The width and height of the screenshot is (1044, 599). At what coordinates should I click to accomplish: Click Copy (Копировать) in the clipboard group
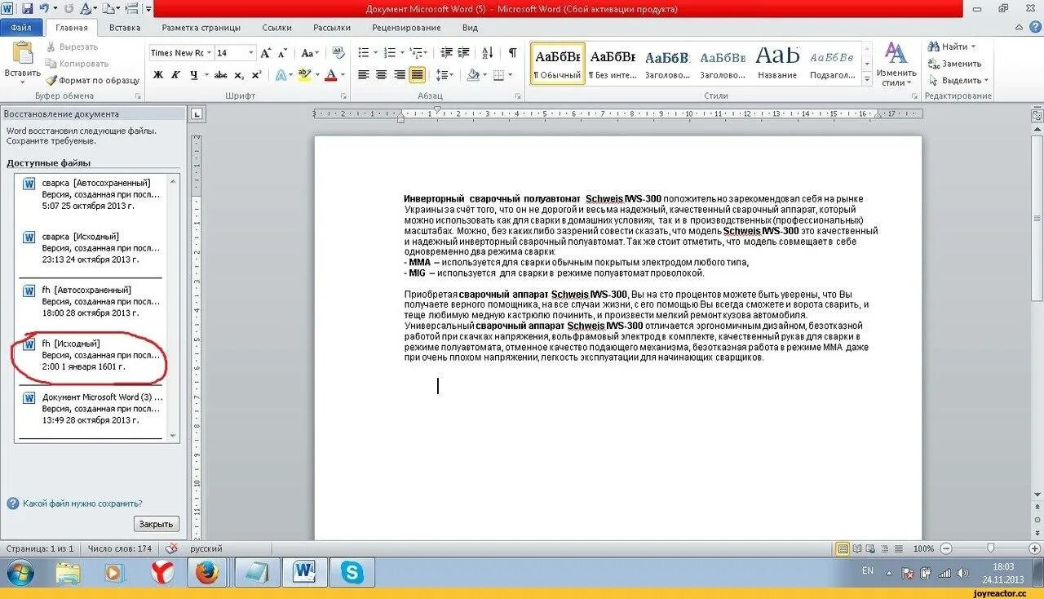tap(77, 64)
